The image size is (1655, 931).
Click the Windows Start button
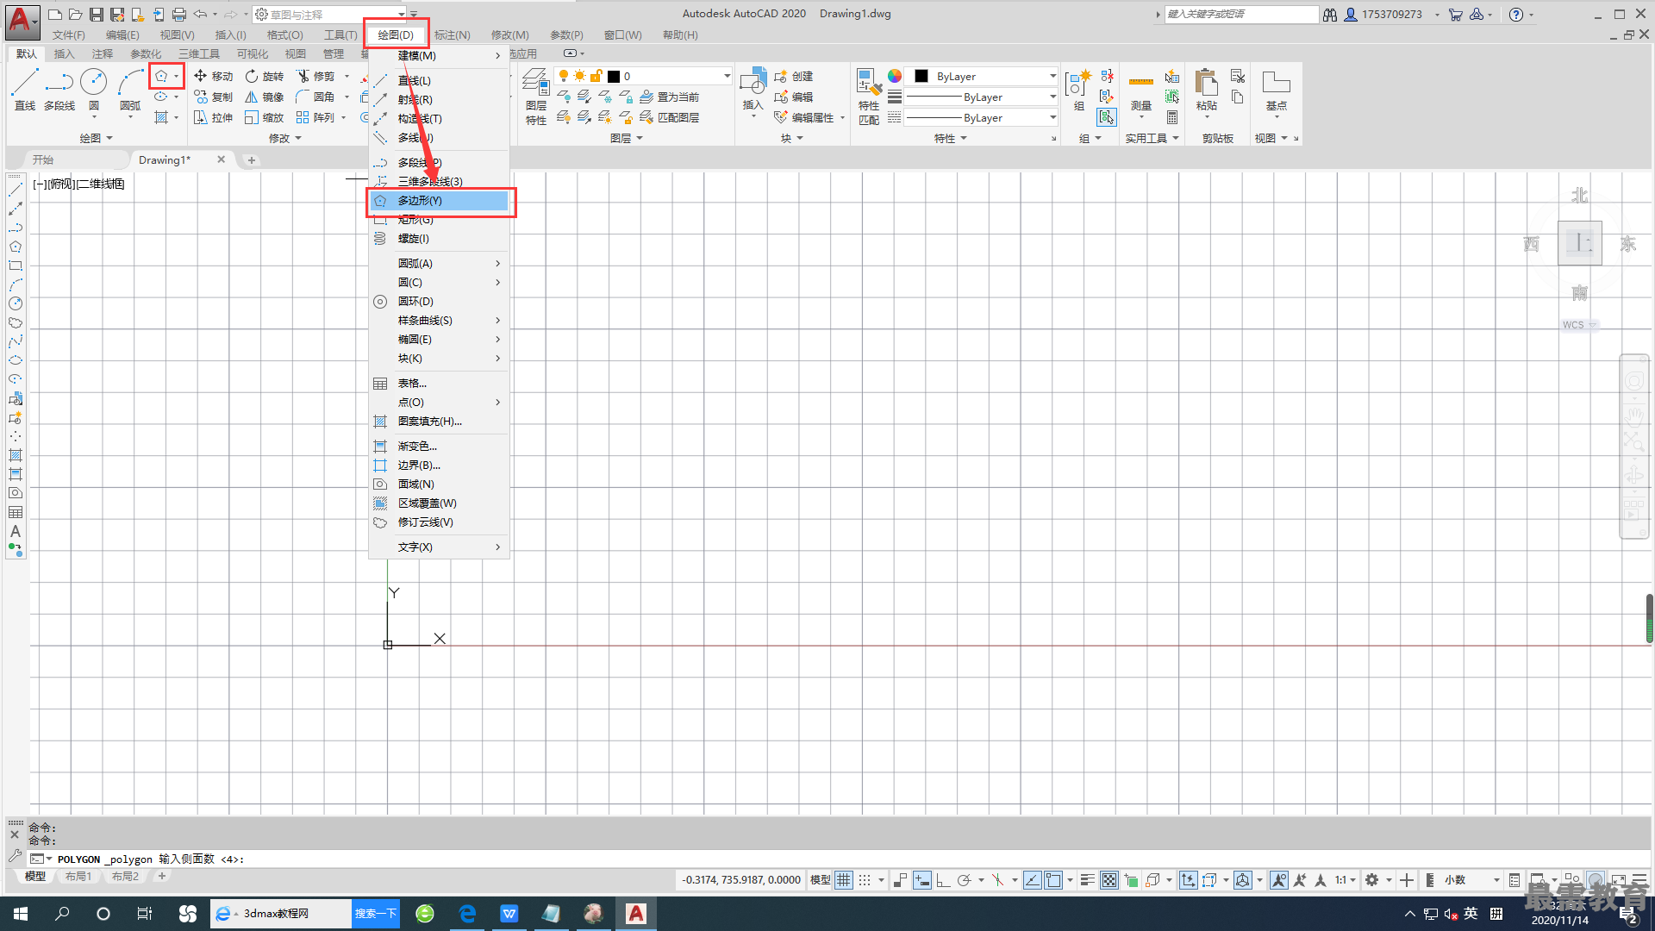[21, 914]
